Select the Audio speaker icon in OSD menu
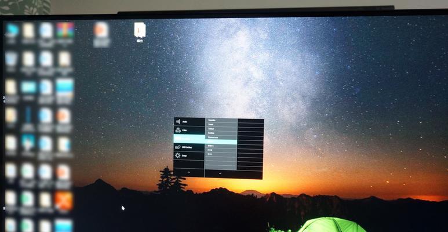 (178, 122)
